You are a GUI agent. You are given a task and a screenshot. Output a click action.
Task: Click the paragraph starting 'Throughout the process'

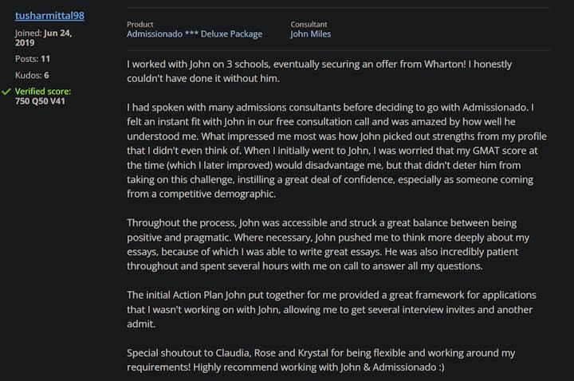click(x=328, y=244)
